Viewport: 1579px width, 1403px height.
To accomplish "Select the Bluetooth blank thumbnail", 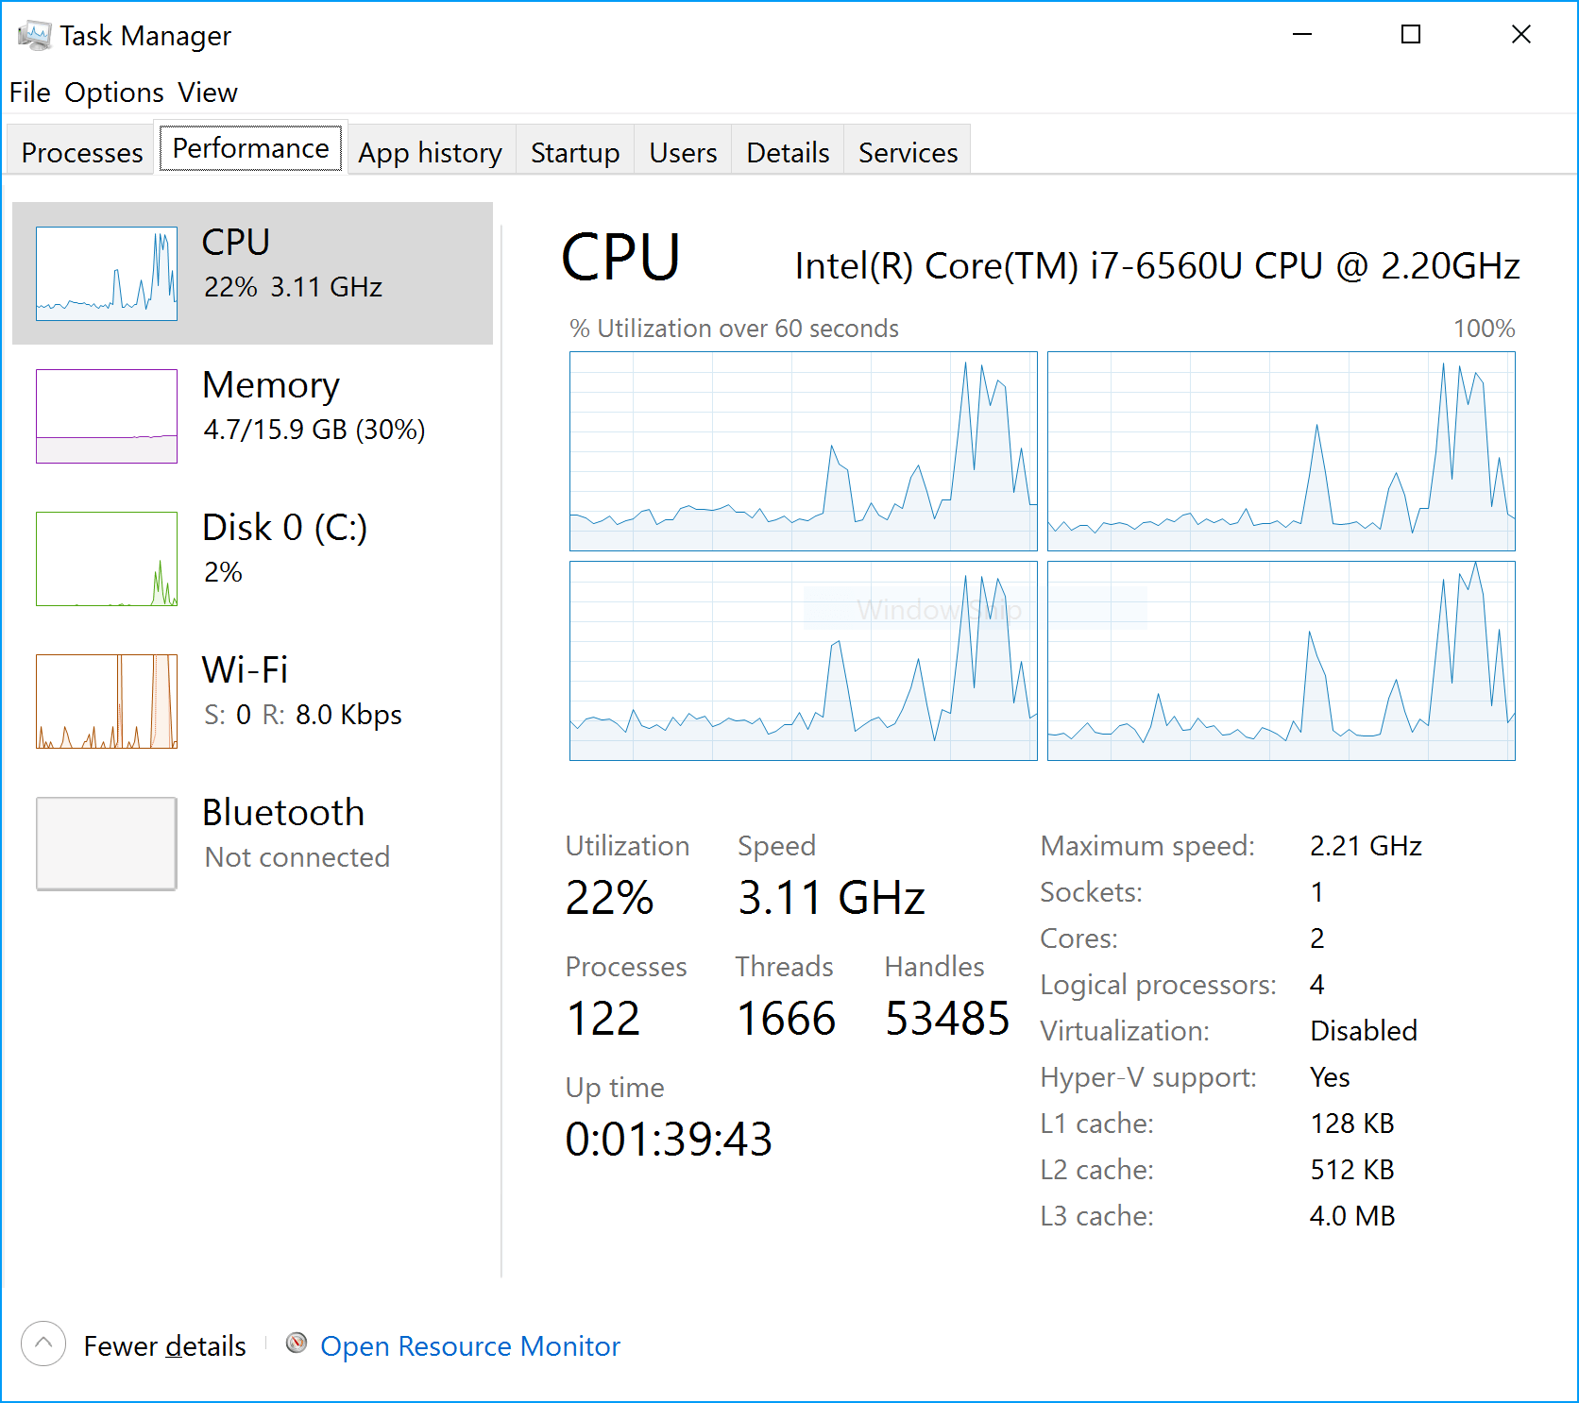I will click(x=107, y=844).
